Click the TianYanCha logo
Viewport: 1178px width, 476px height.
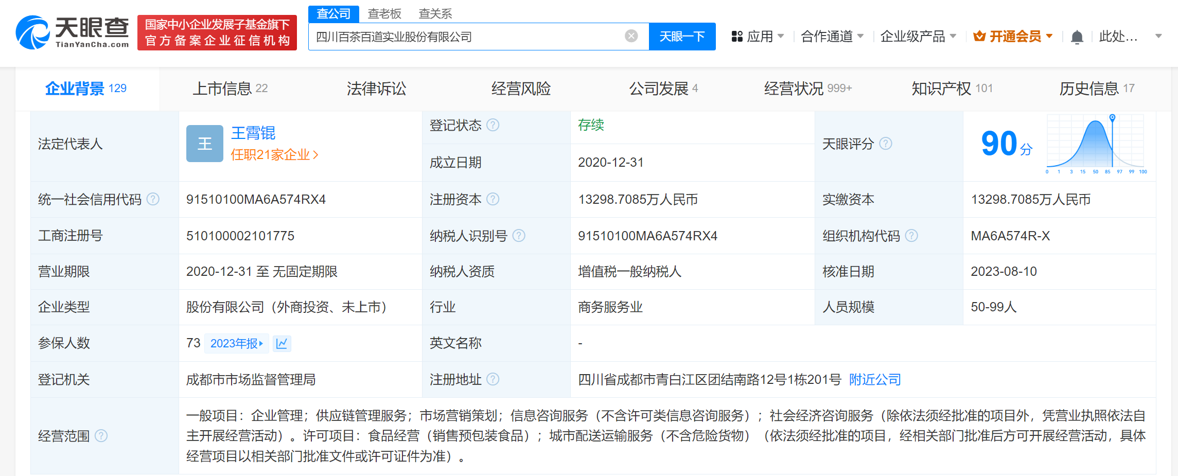click(x=72, y=32)
